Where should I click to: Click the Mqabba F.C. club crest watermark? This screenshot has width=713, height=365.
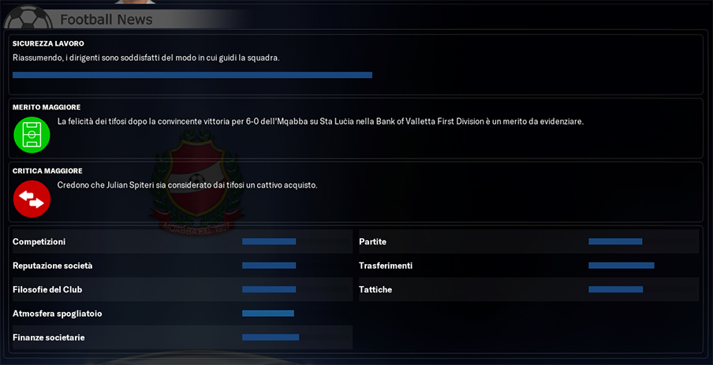tap(197, 181)
